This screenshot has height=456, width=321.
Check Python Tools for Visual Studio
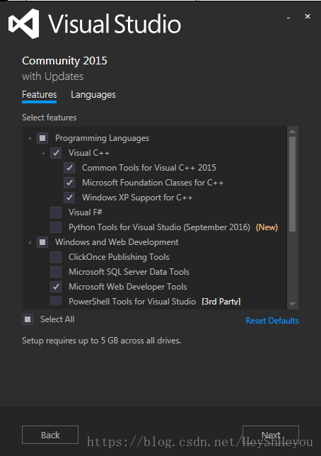[56, 227]
